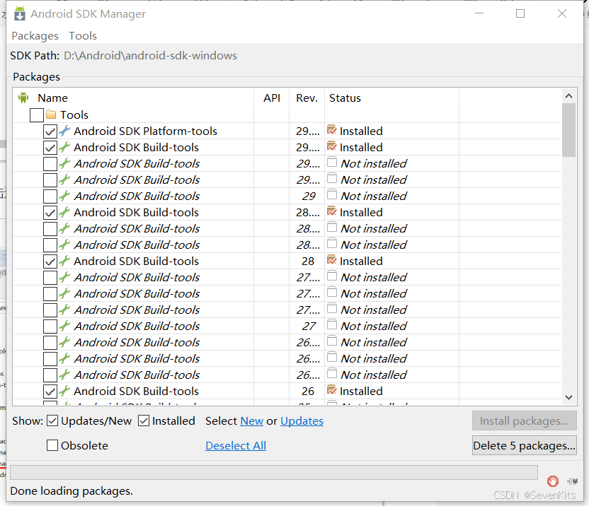Click the green Android icon in the Name header
This screenshot has width=589, height=506.
(23, 98)
